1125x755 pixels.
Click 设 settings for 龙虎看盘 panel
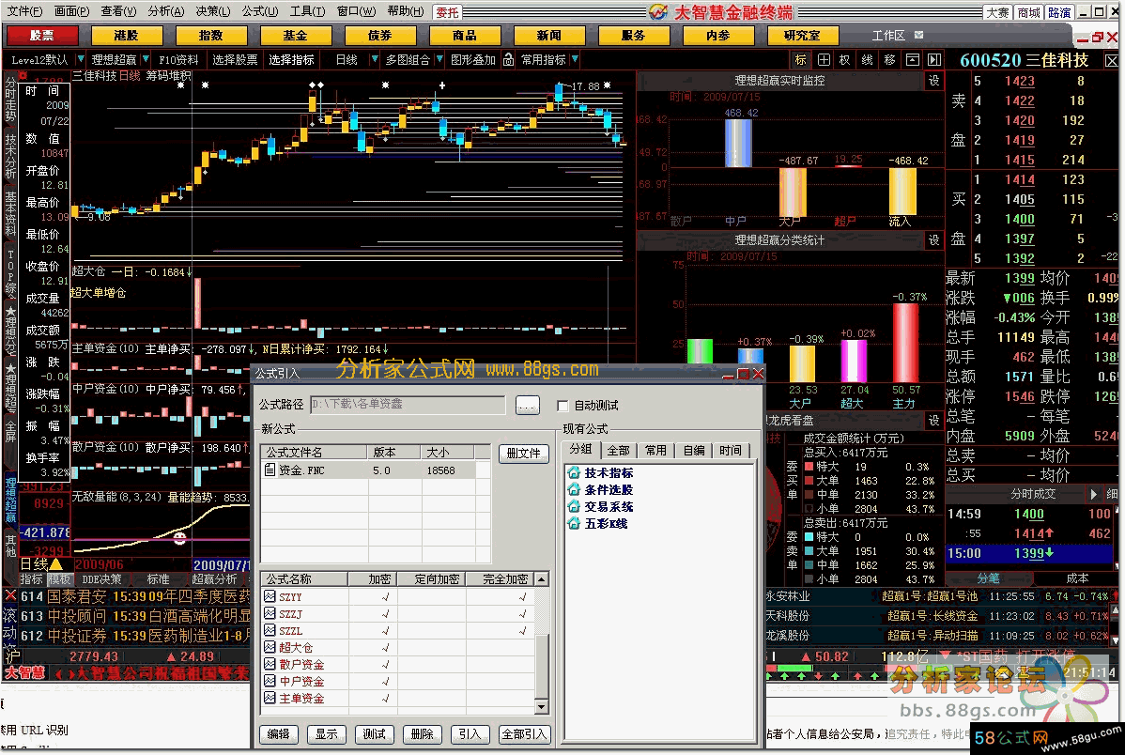pos(934,420)
